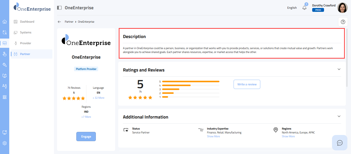This screenshot has width=351, height=154.
Task: Click the Write a review button
Action: [247, 84]
